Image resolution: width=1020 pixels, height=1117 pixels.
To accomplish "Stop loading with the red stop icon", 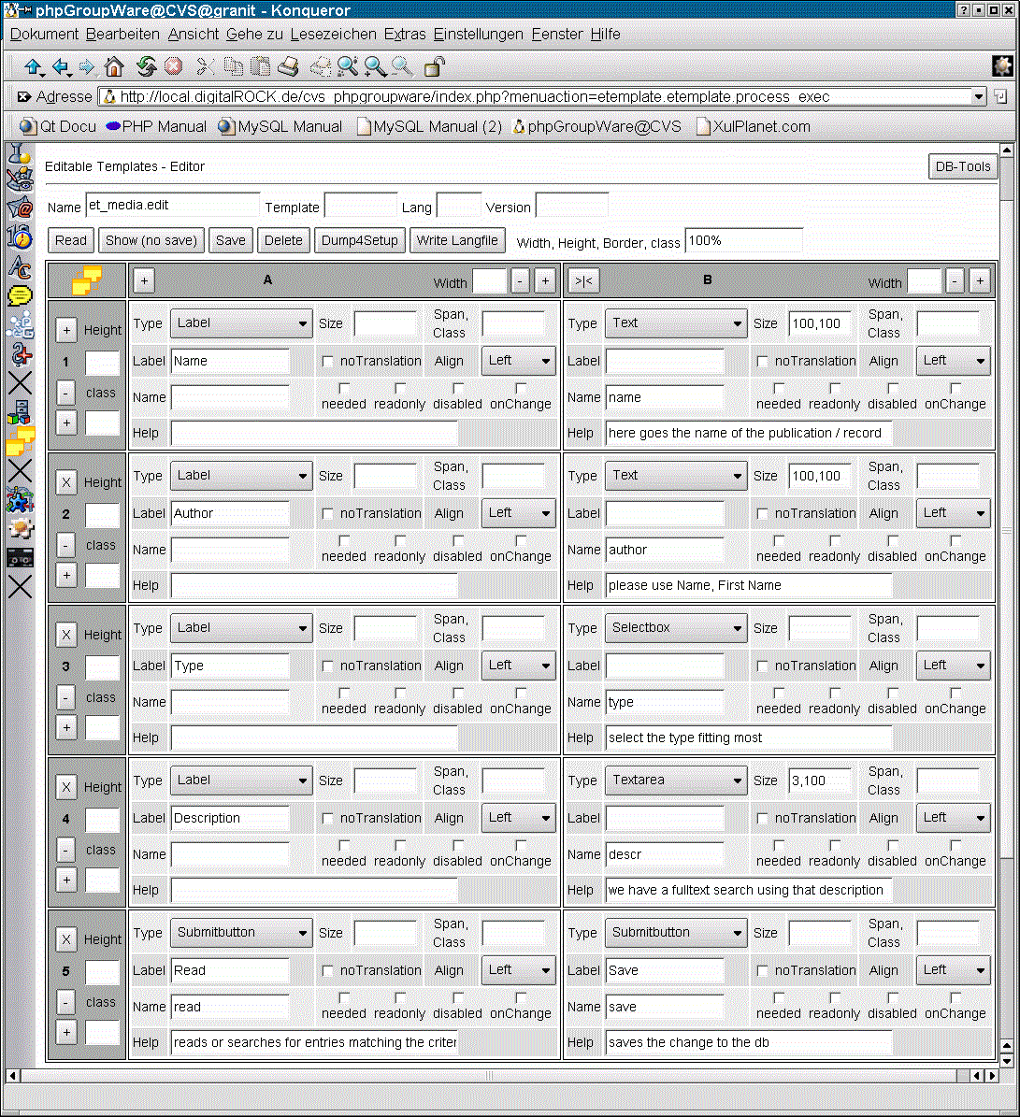I will click(x=173, y=67).
